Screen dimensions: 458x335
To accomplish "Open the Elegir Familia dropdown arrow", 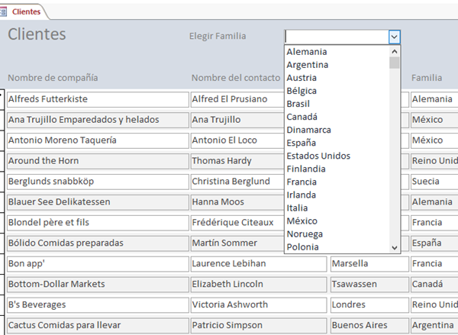I will click(x=394, y=36).
